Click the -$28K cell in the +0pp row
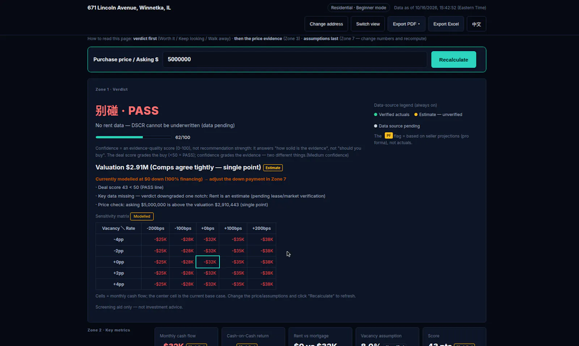This screenshot has width=579, height=346. click(x=183, y=262)
